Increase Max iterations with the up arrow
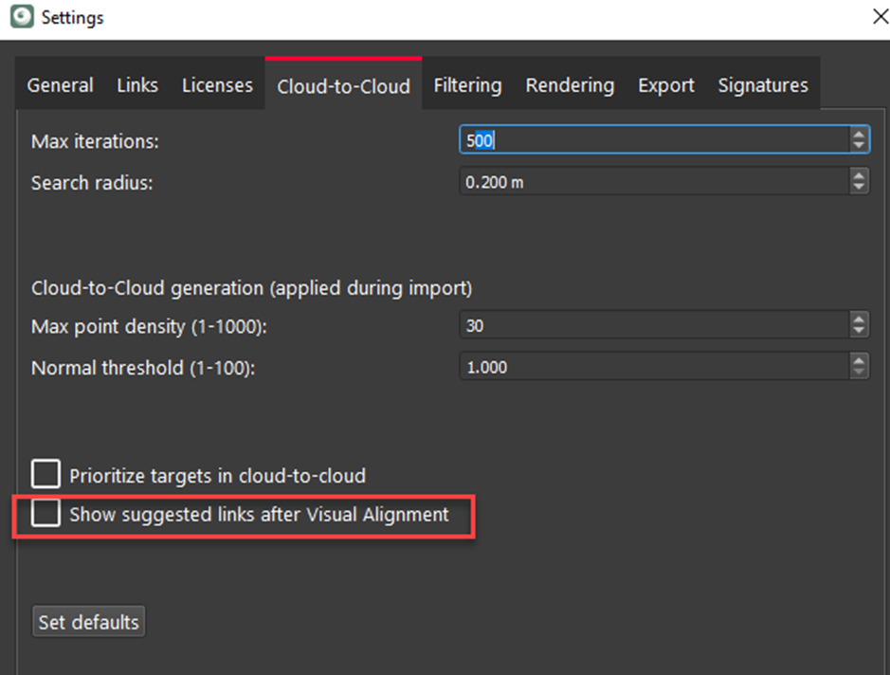Viewport: 890px width, 675px height. pos(859,135)
